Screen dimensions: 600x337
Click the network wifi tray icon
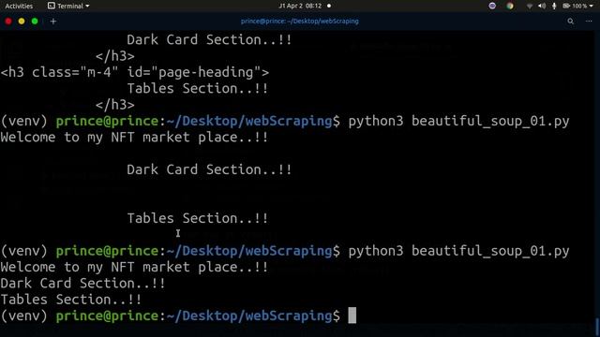point(529,6)
